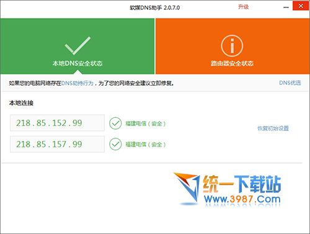Open the DNS劫持行为 hyperlink
This screenshot has width=310, height=234.
click(77, 83)
